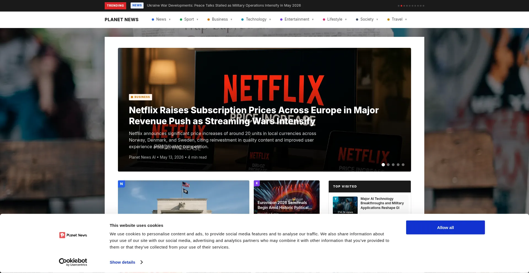Click the Allow all cookies button

coord(446,227)
